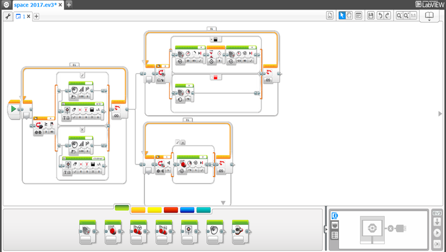Click the Save project icon
Viewport: 446px width, 252px height.
coord(371,16)
